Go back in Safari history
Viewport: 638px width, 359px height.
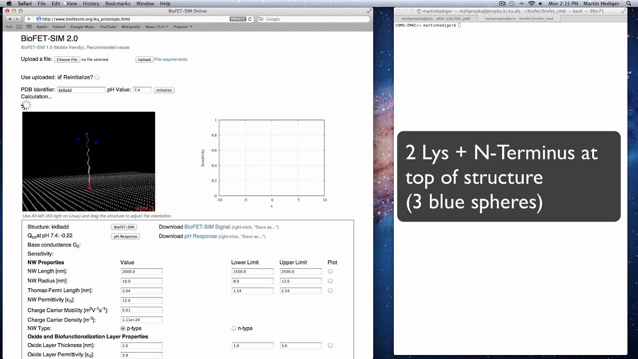[x=9, y=19]
